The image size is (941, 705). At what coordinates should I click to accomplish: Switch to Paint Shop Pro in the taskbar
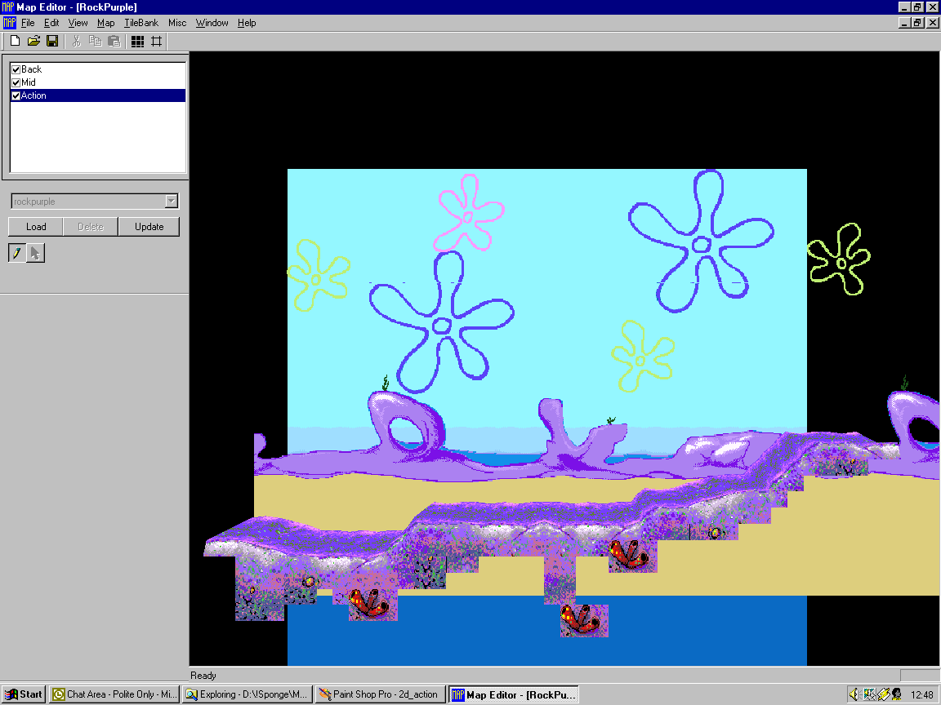[x=381, y=694]
